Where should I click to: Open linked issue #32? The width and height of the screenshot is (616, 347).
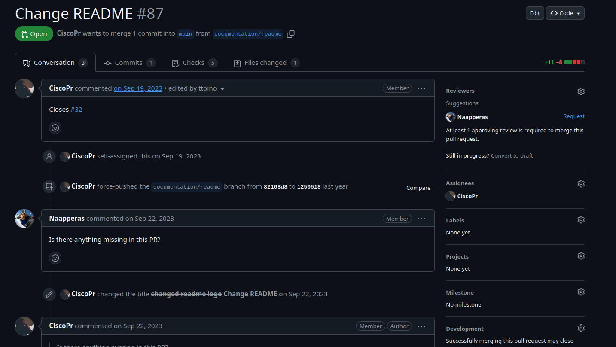(76, 110)
